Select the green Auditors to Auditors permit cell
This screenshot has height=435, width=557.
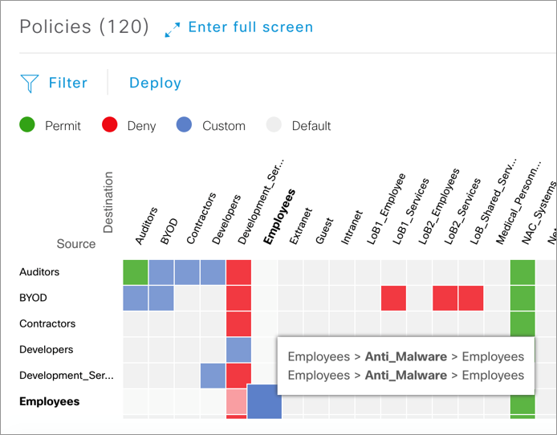(135, 272)
